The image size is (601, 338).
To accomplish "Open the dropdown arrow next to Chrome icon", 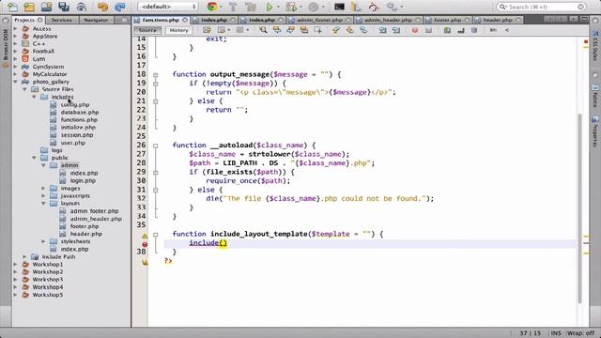I will [222, 7].
